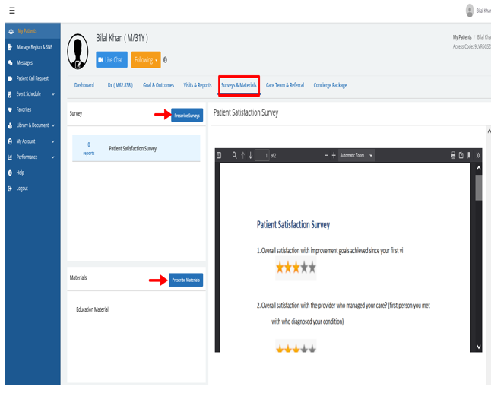The height and width of the screenshot is (396, 491).
Task: Open the Automatic Zoom dropdown
Action: [356, 155]
